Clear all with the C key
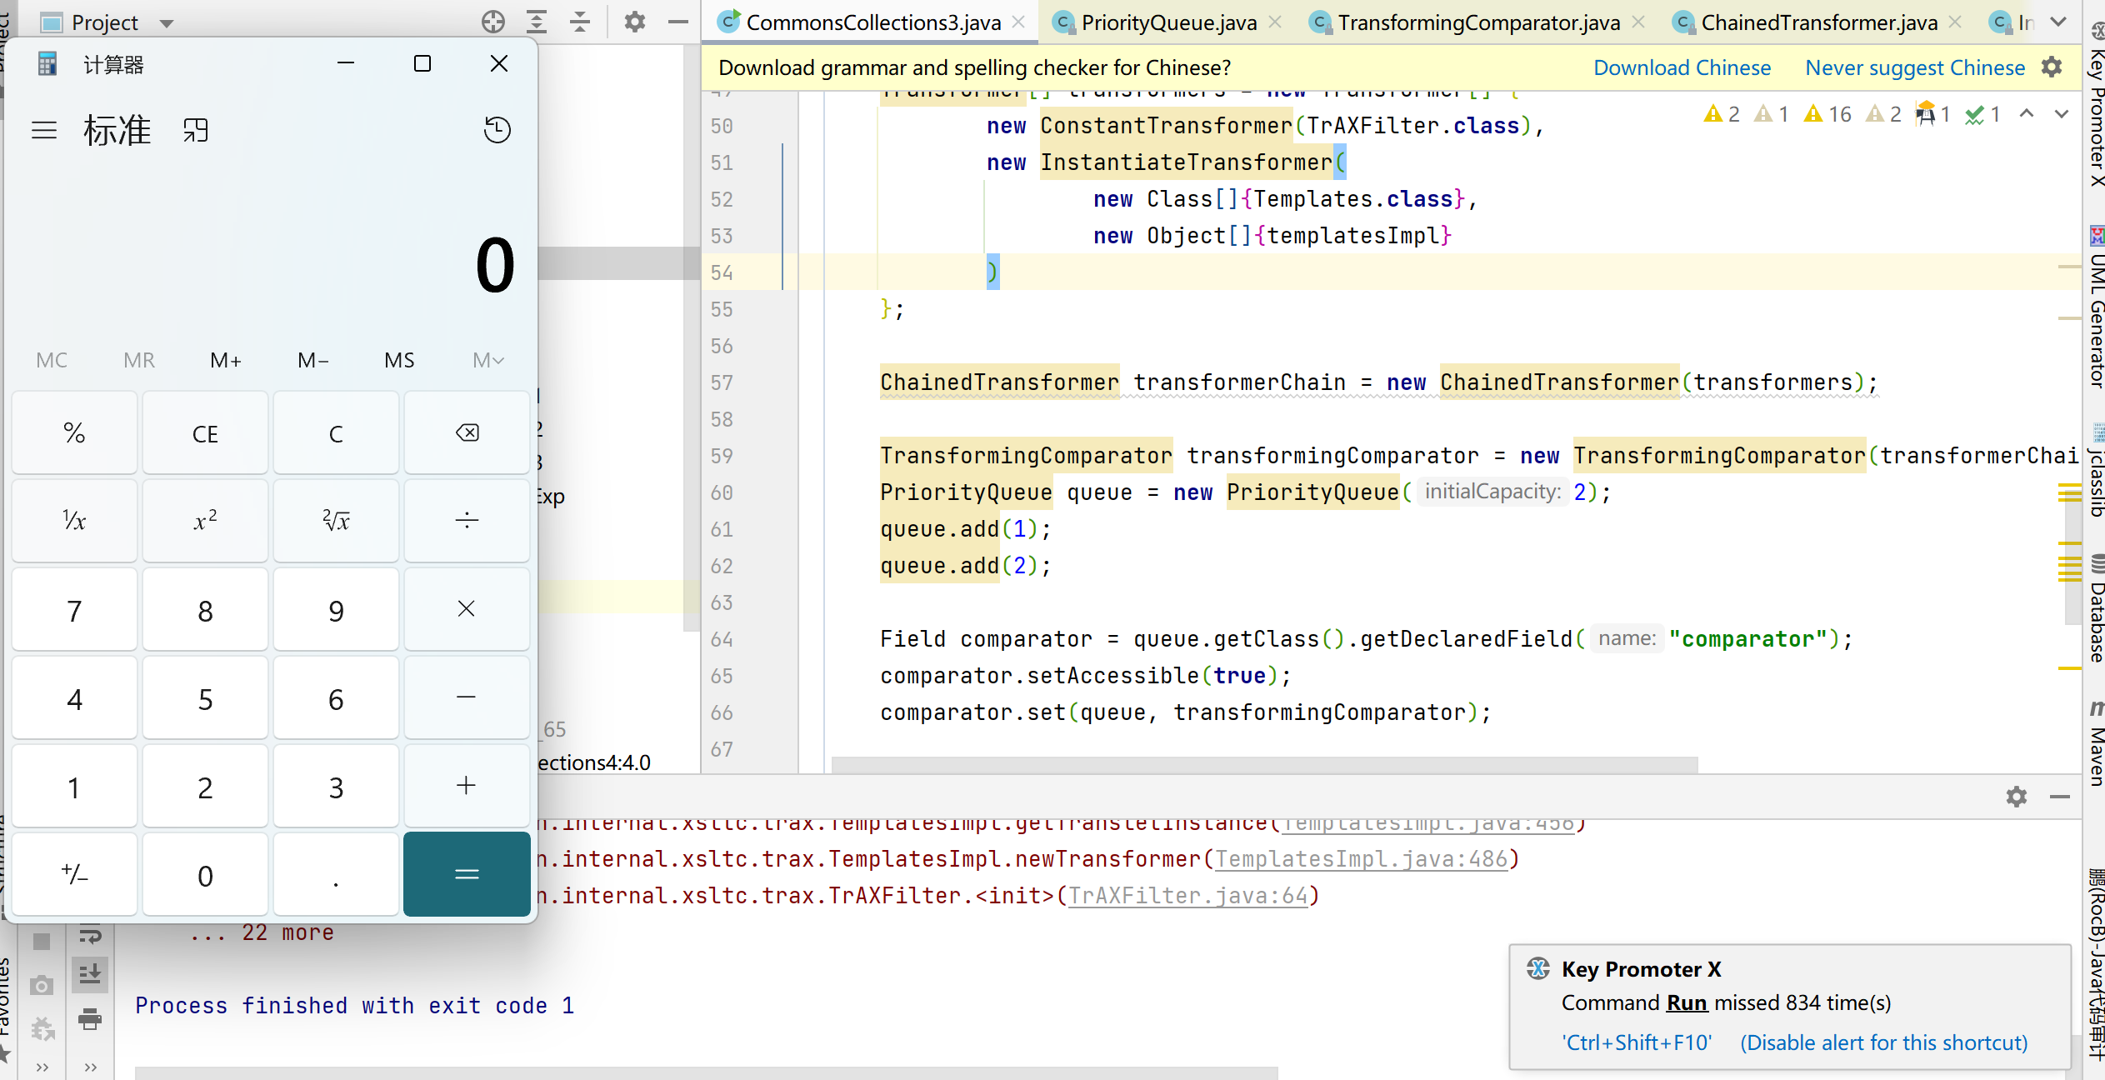The width and height of the screenshot is (2105, 1080). click(336, 432)
